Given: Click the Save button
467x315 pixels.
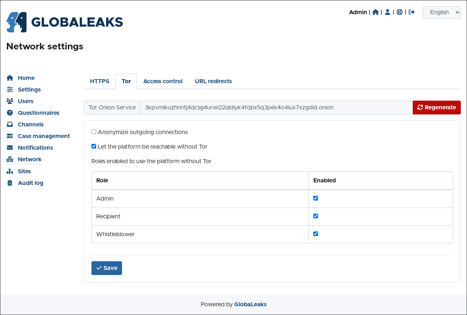Looking at the screenshot, I should click(x=107, y=268).
